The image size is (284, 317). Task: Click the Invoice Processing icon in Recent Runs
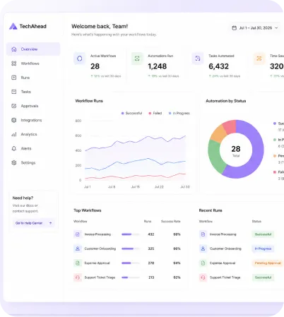pyautogui.click(x=203, y=234)
